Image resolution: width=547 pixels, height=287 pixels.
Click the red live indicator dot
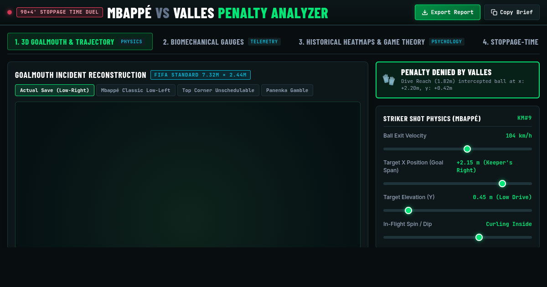coord(10,12)
